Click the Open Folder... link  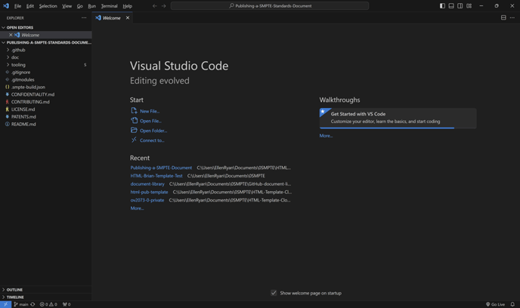point(153,131)
